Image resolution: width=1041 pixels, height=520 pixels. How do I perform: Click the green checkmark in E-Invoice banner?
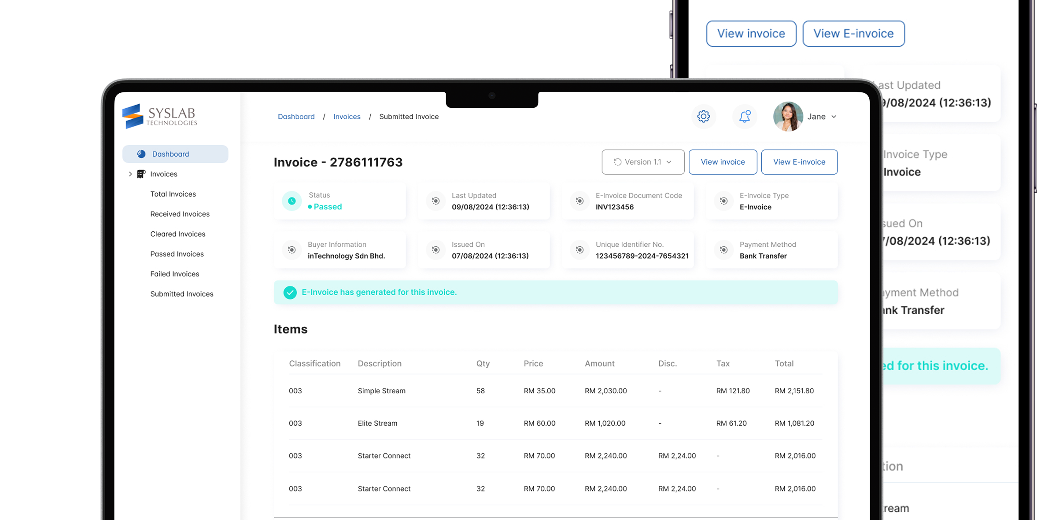[290, 292]
